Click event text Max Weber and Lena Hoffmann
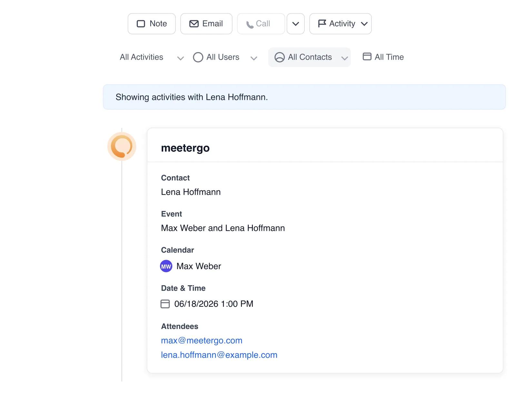This screenshot has height=397, width=516. (x=223, y=228)
